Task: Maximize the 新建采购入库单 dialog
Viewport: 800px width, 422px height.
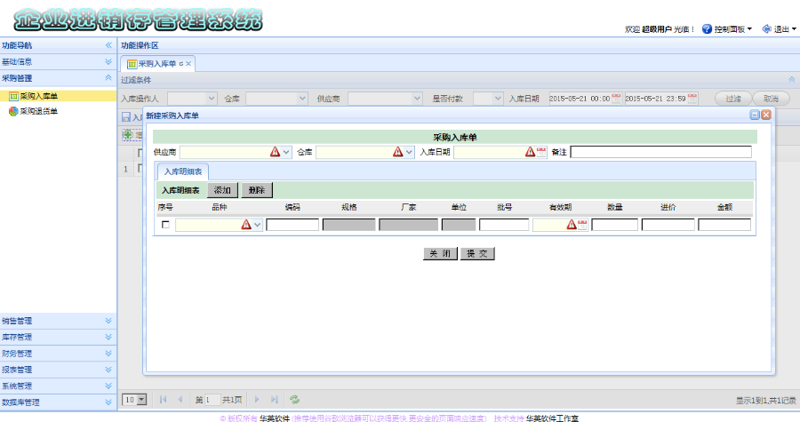Action: click(755, 115)
